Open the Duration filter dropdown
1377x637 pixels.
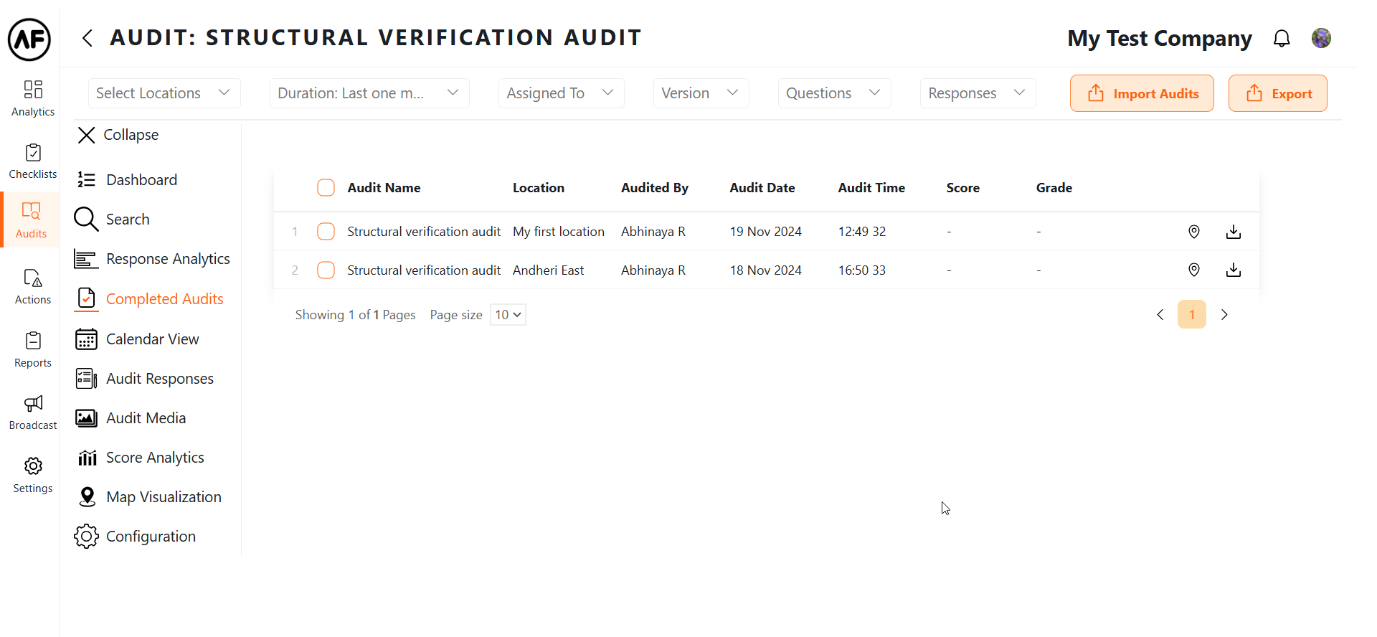369,93
